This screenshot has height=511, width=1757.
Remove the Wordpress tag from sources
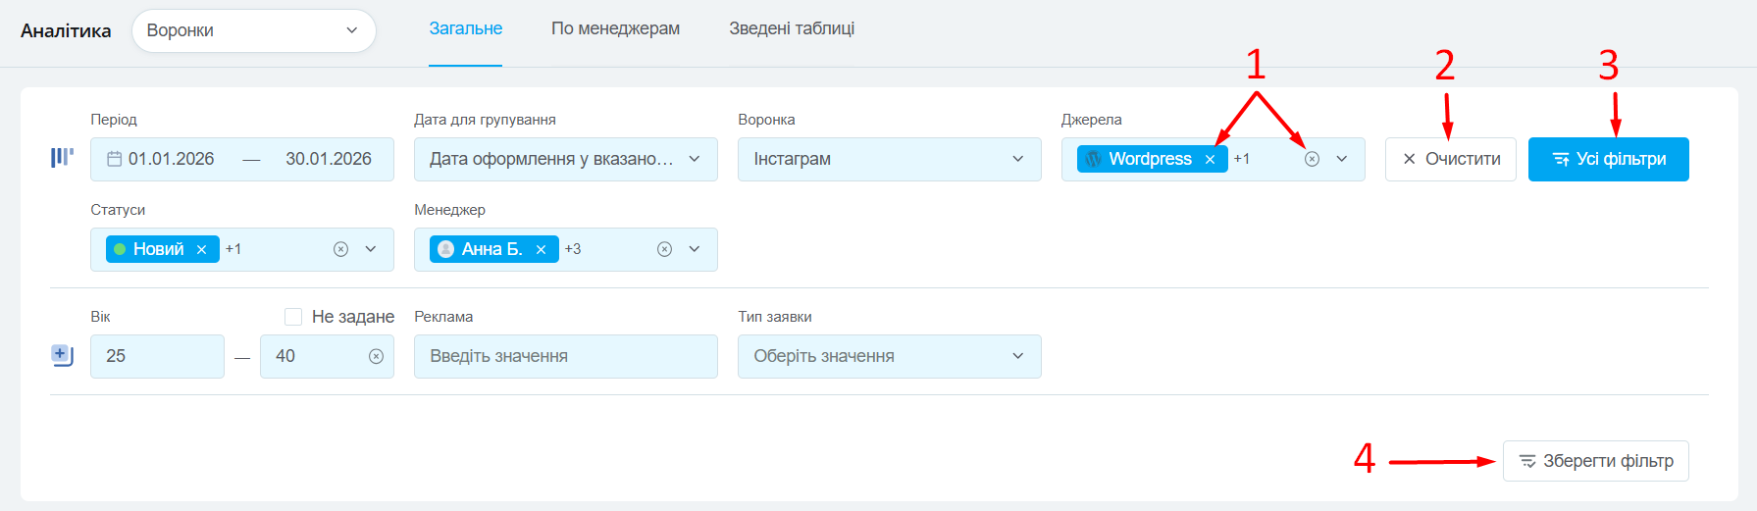click(x=1210, y=160)
